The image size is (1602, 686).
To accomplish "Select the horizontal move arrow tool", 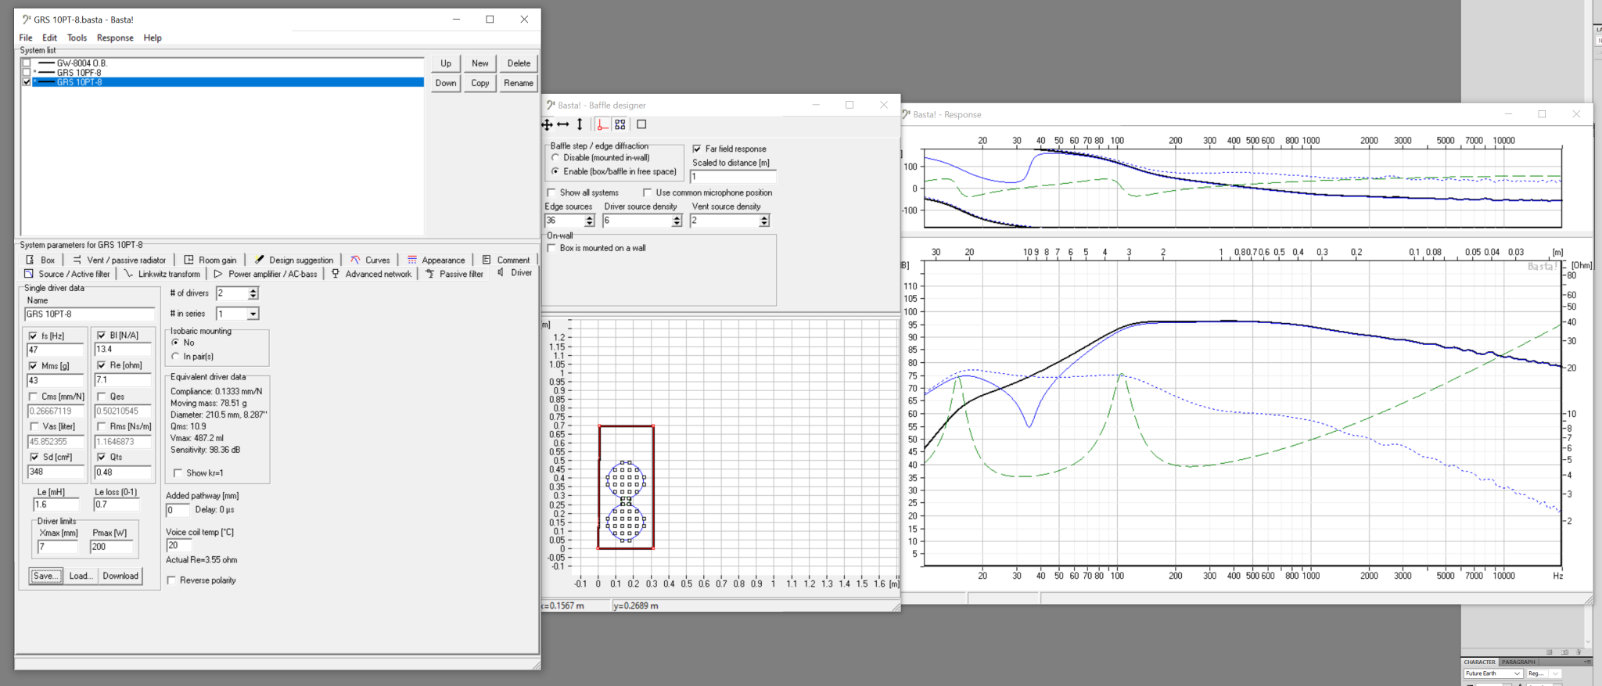I will point(562,124).
